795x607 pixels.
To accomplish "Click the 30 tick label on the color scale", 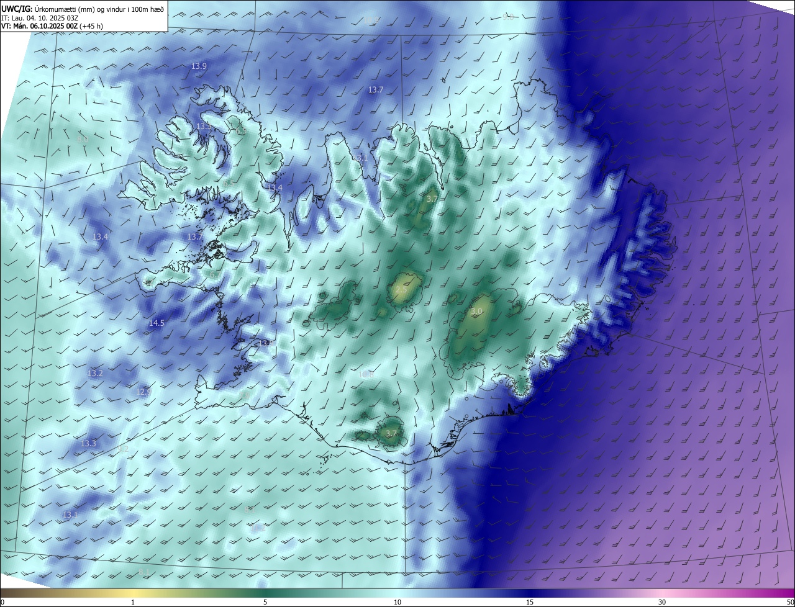I will tap(662, 602).
